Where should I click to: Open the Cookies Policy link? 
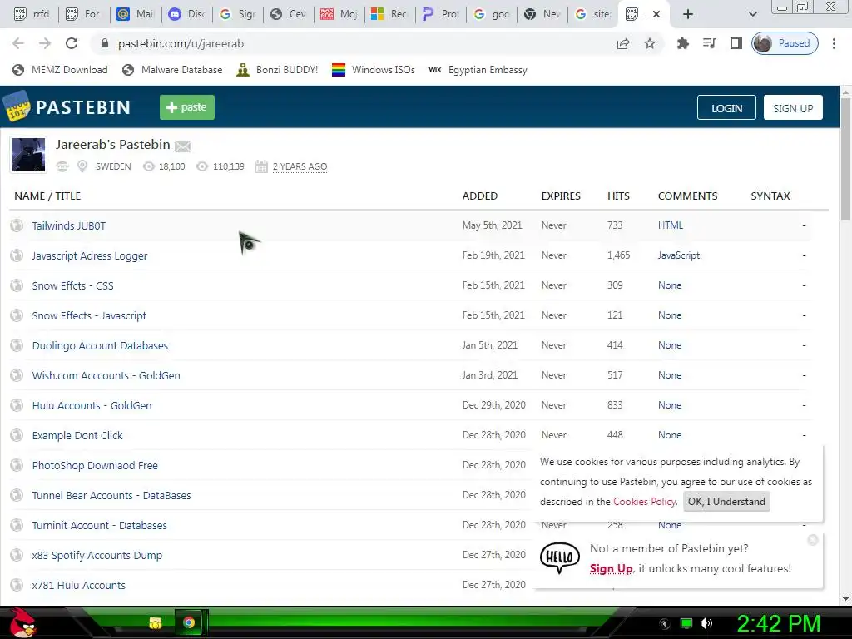tap(645, 502)
